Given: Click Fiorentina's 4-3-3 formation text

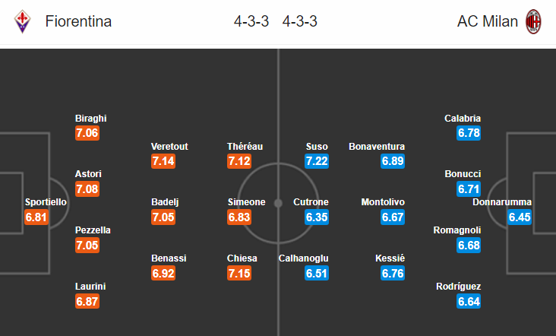Looking at the screenshot, I should click(251, 21).
